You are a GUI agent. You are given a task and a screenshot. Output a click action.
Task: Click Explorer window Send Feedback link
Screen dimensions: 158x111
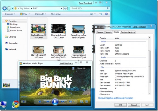coord(86,3)
